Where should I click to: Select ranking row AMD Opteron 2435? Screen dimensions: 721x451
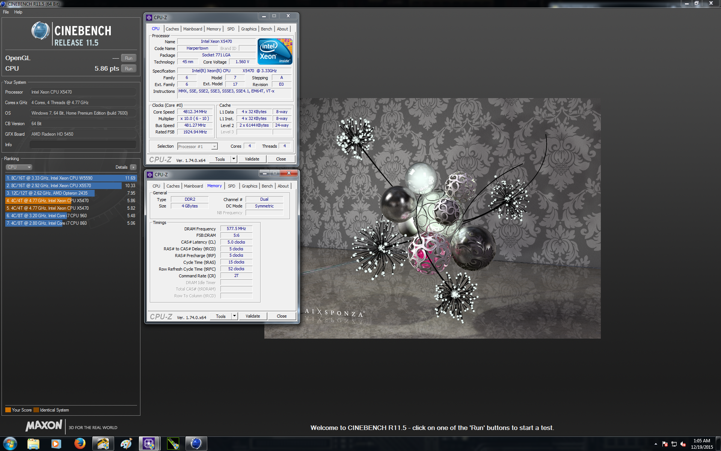(71, 193)
